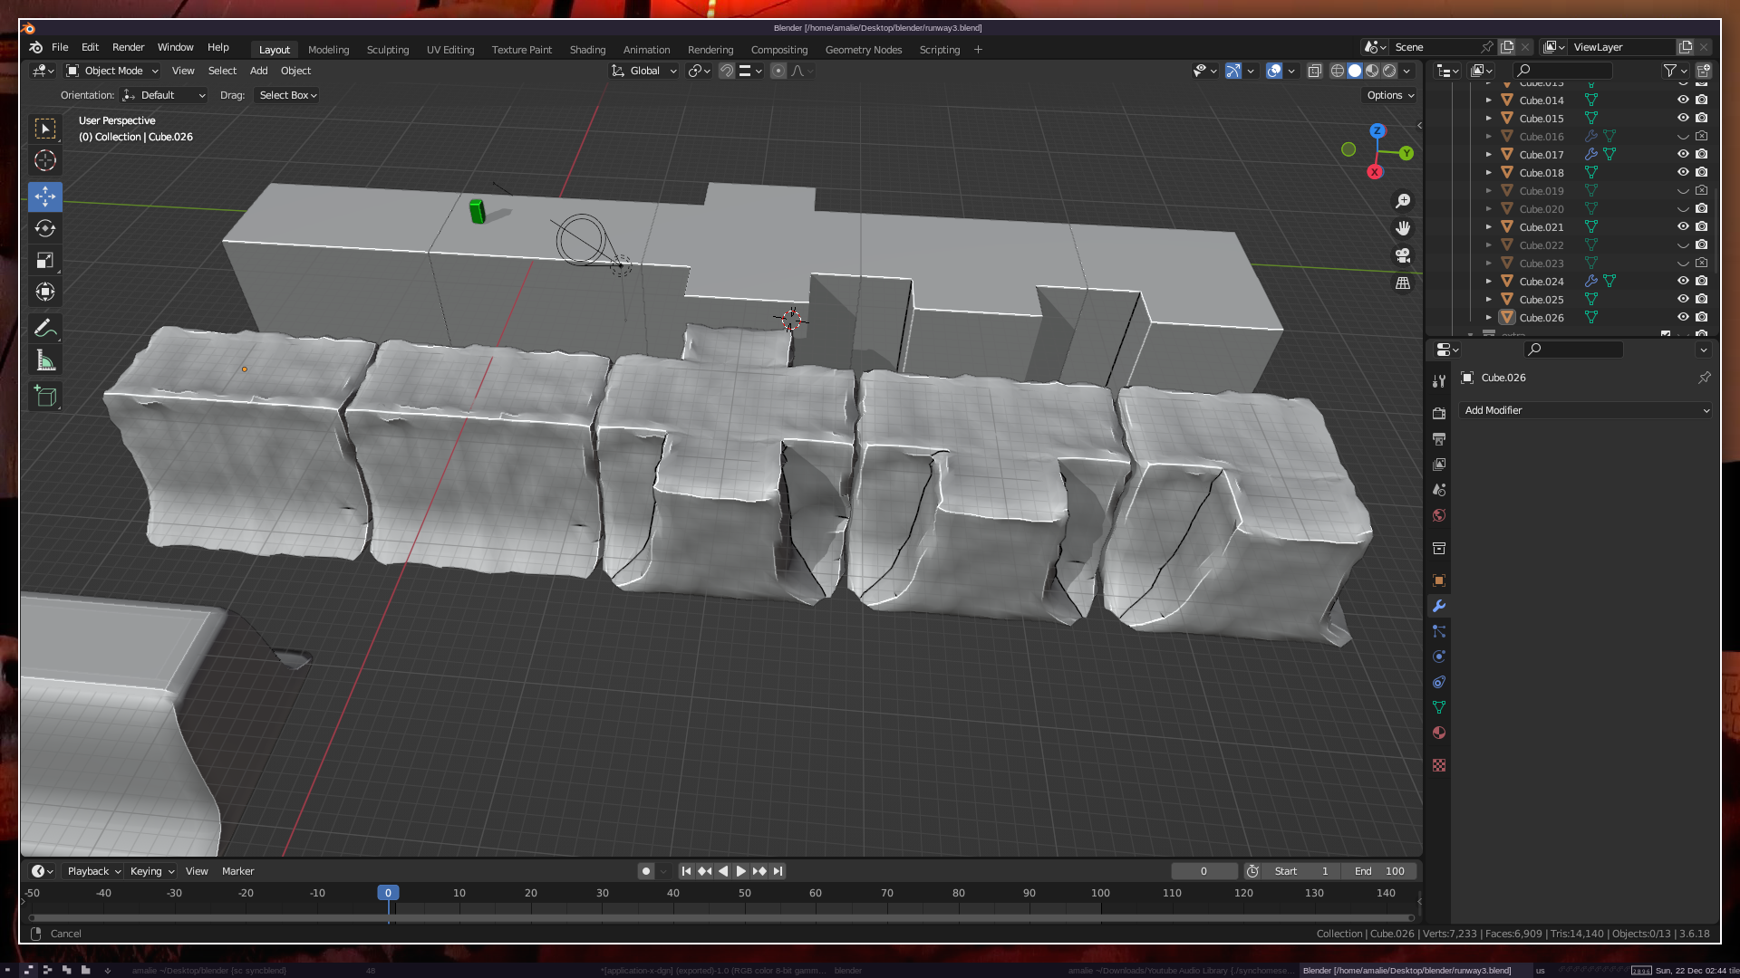
Task: Select the Scale tool
Action: [45, 261]
